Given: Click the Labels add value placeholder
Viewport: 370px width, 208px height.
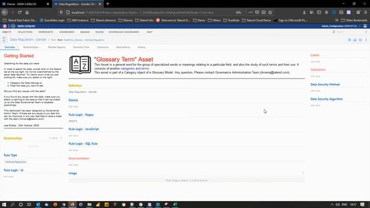Looking at the screenshot, I should [315, 62].
